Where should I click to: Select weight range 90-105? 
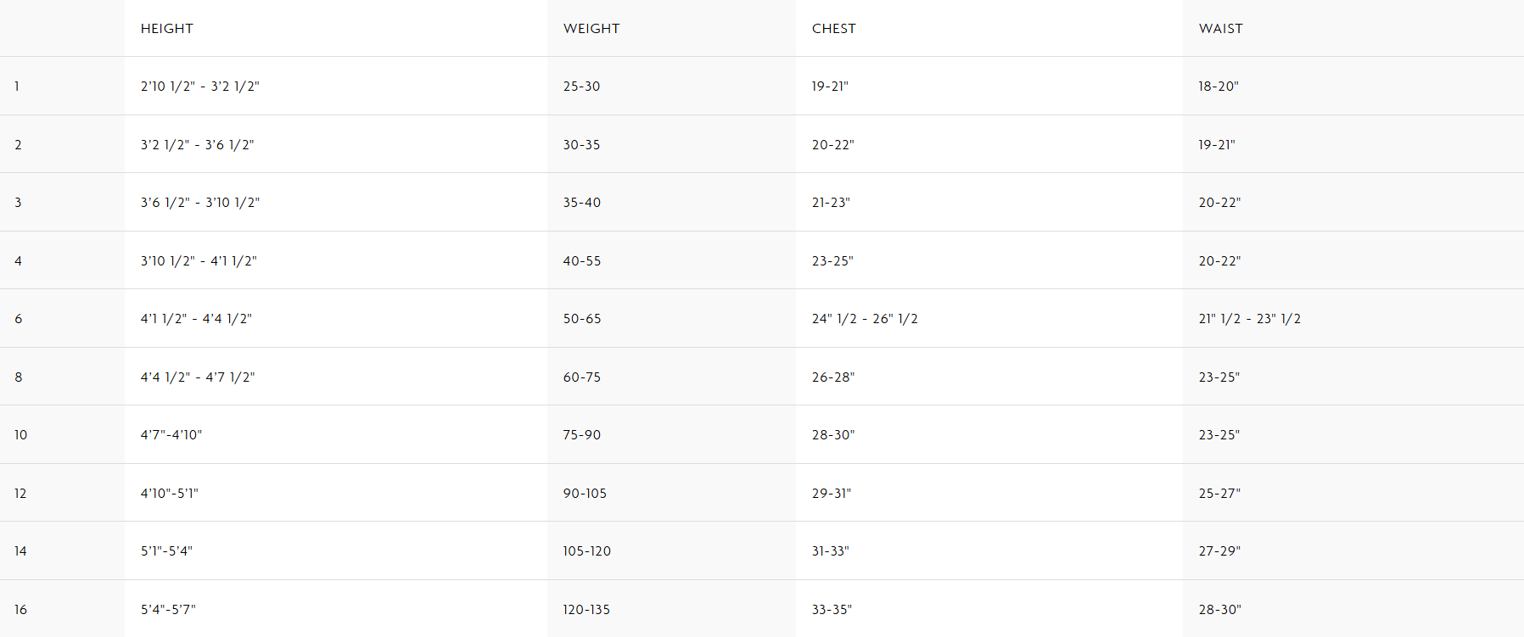click(585, 494)
